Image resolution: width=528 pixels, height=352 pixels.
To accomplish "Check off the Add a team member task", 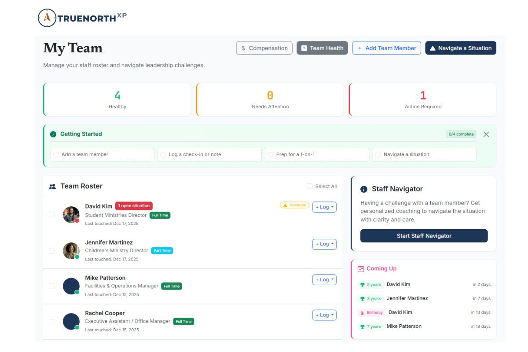I will click(x=56, y=154).
